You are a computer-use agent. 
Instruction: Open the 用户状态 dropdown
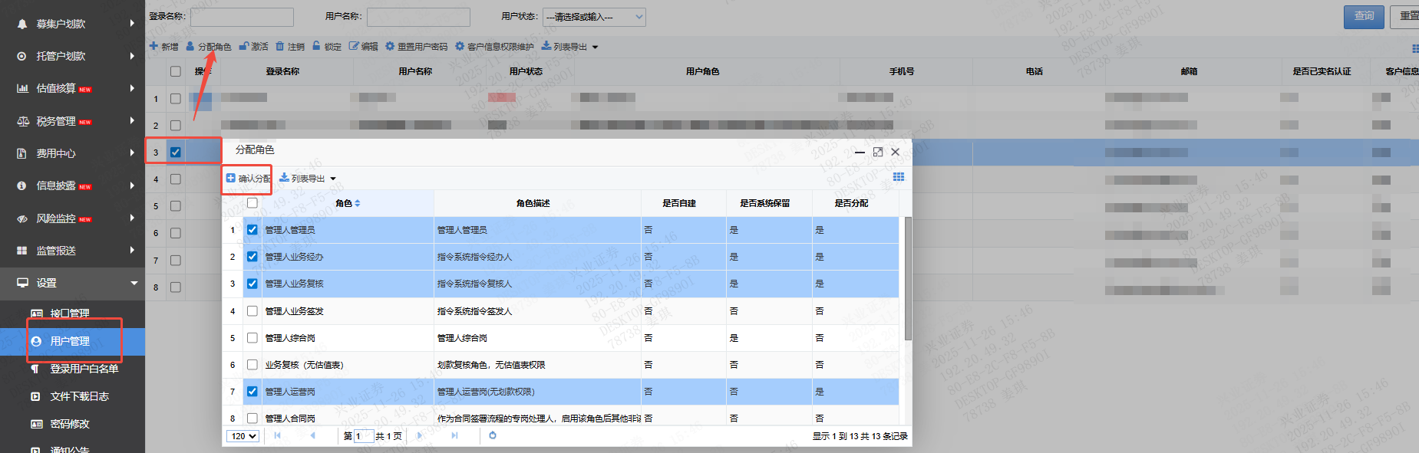(x=594, y=17)
